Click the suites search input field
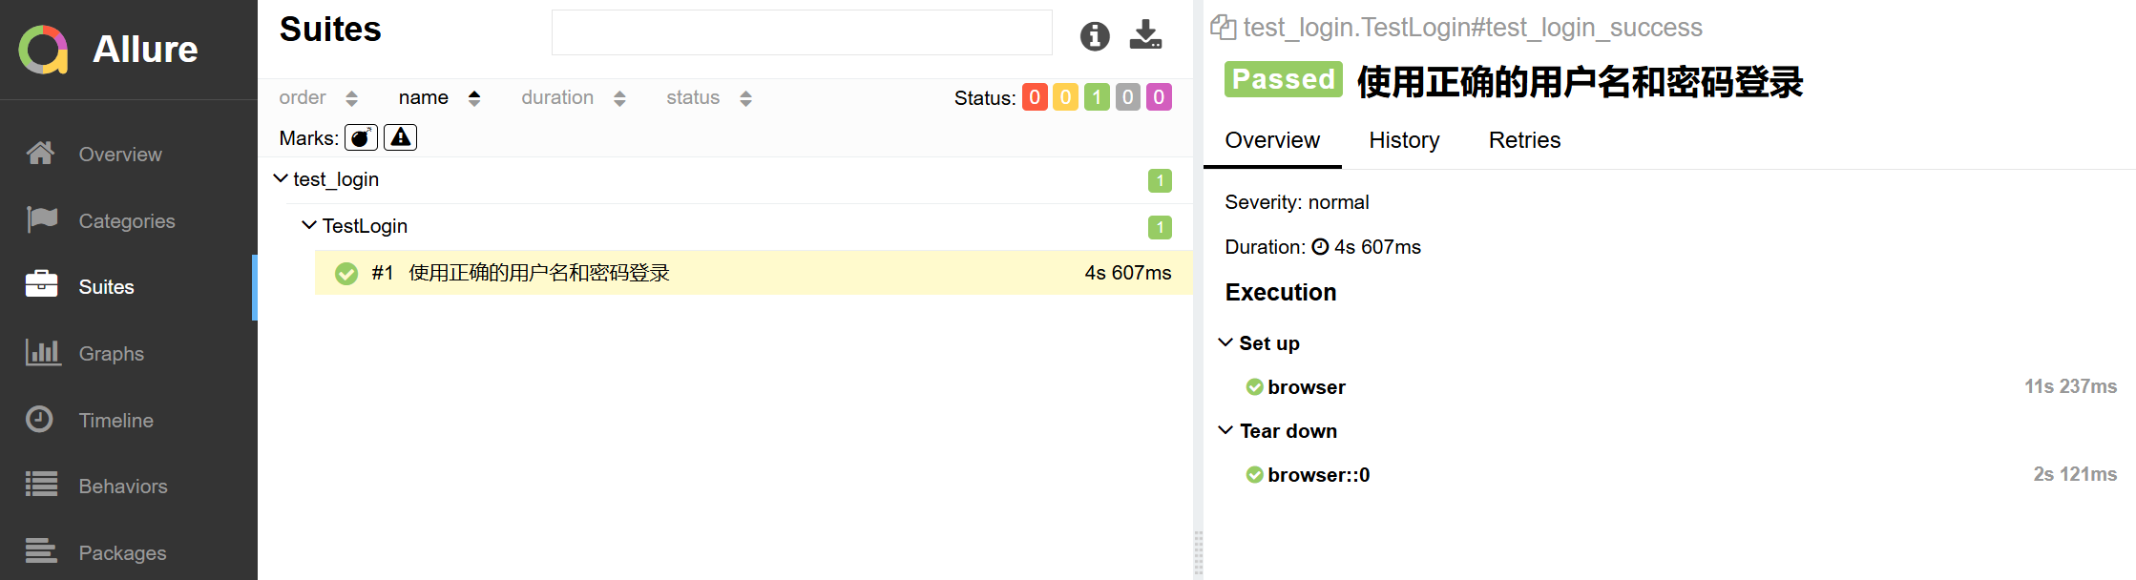This screenshot has width=2136, height=580. coord(801,33)
